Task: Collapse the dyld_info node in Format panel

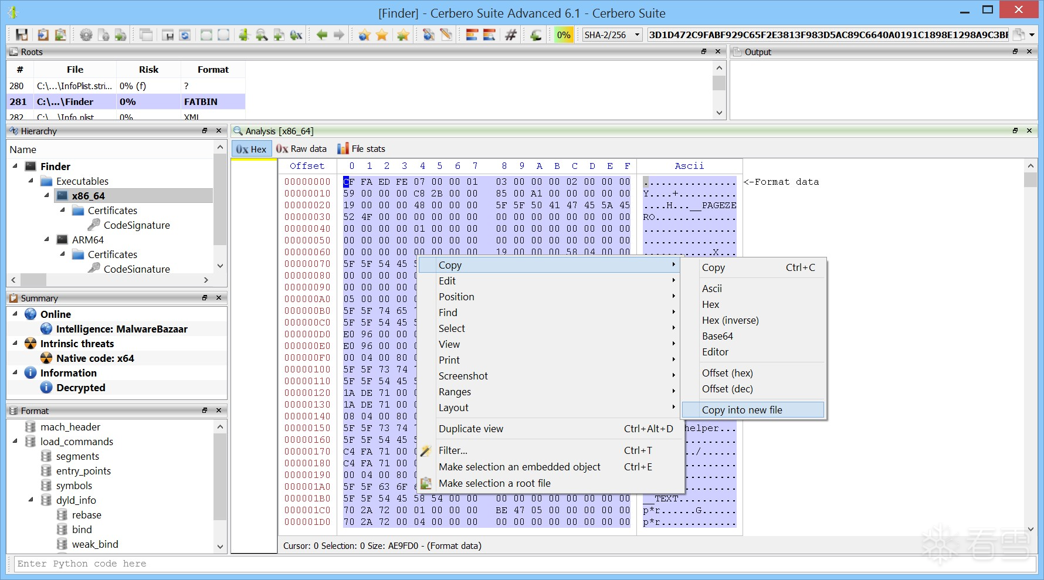Action: [x=31, y=500]
